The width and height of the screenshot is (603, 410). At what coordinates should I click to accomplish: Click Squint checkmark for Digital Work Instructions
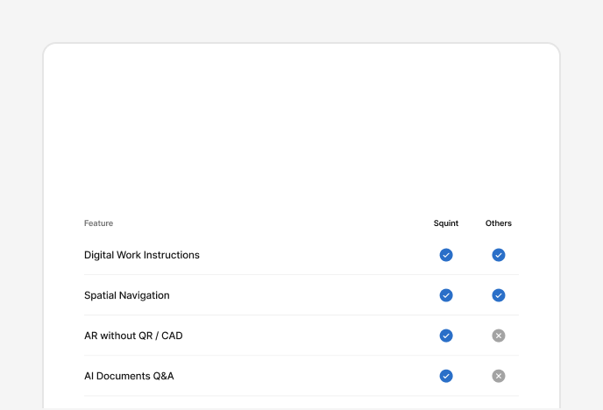(446, 255)
